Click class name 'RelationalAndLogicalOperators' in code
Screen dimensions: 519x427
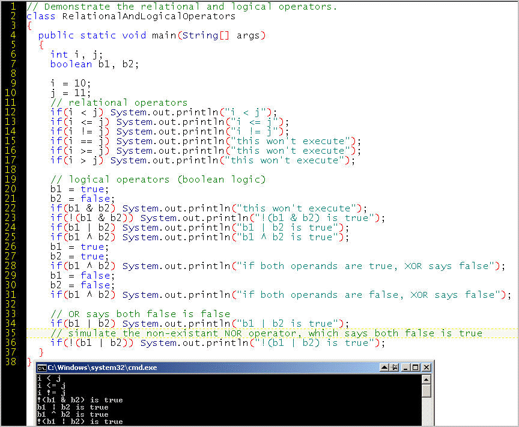(x=148, y=16)
